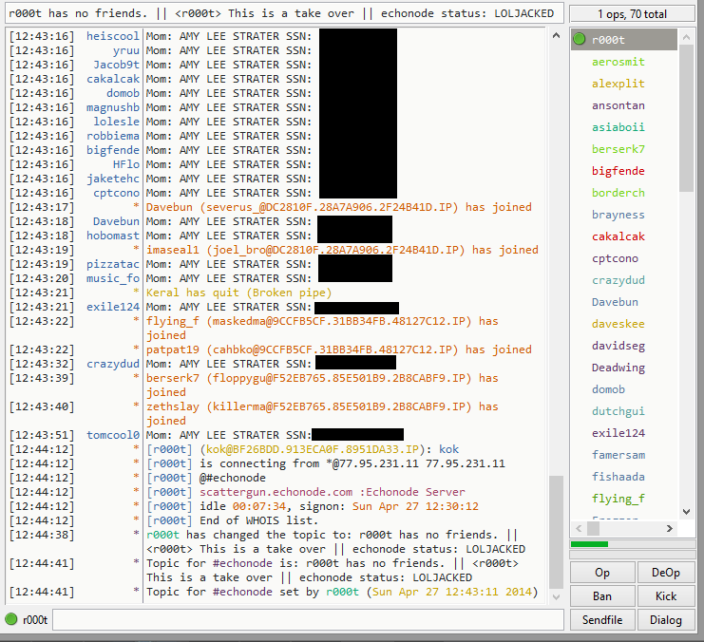Click the green op icon beside r000t
The image size is (704, 642).
[x=579, y=40]
